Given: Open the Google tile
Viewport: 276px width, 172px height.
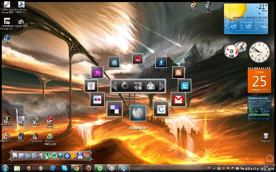Looking at the screenshot, I should point(161,109).
